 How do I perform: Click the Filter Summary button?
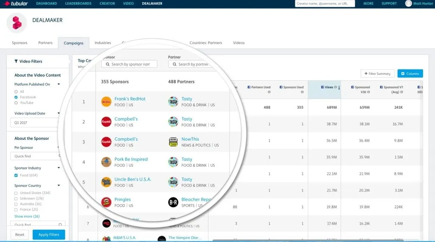(377, 74)
